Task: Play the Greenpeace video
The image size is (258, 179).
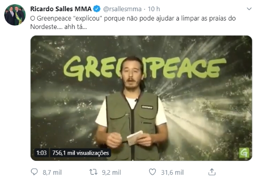Action: (141, 98)
